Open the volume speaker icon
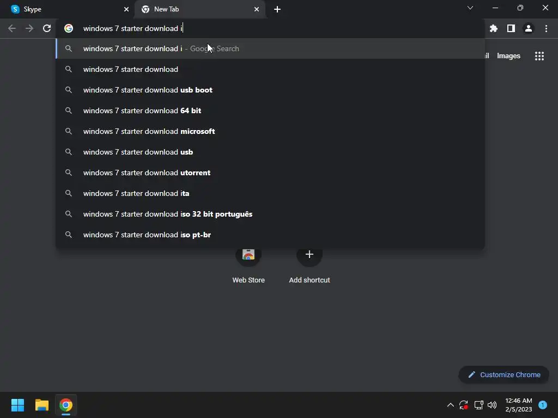558x418 pixels. (x=492, y=405)
